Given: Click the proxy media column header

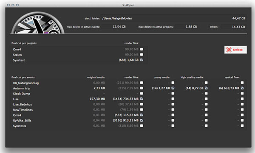Looking at the screenshot, I should click(162, 77).
